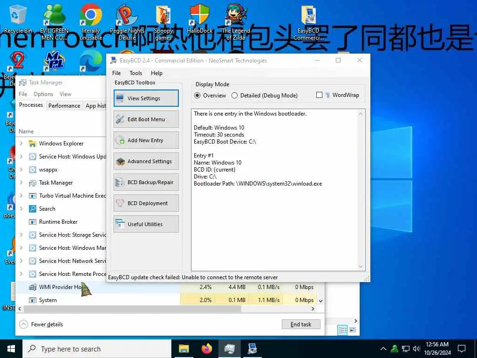Click Add New Entry in EasyBCD
This screenshot has width=477, height=358.
[x=146, y=140]
